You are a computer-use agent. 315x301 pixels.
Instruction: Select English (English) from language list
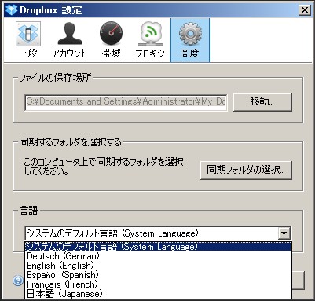158,266
